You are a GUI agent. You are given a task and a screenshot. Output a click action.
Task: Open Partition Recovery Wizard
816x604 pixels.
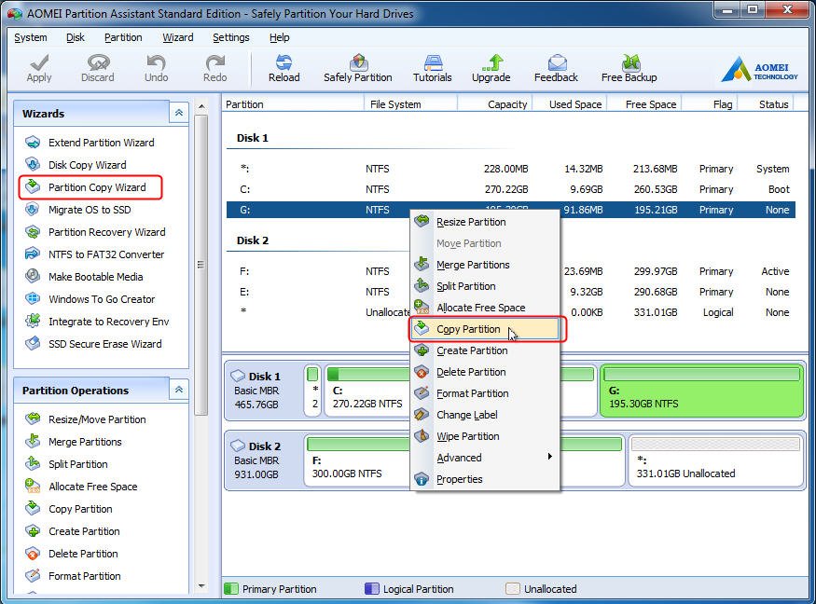coord(95,232)
